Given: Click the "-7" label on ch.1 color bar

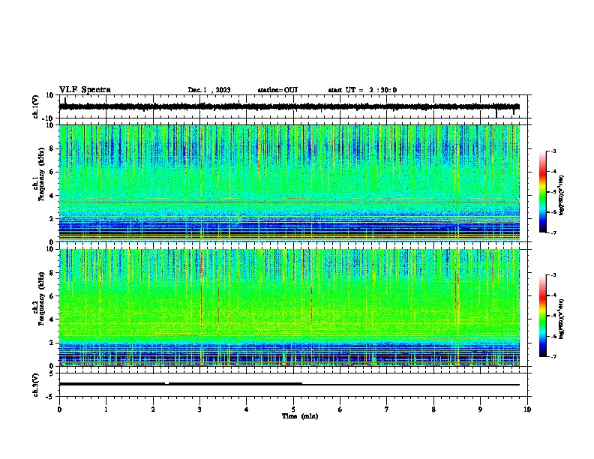Looking at the screenshot, I should pyautogui.click(x=553, y=232).
